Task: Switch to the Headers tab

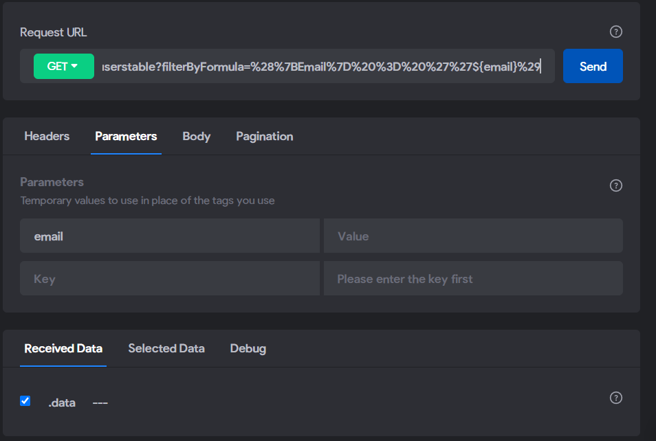Action: coord(47,136)
